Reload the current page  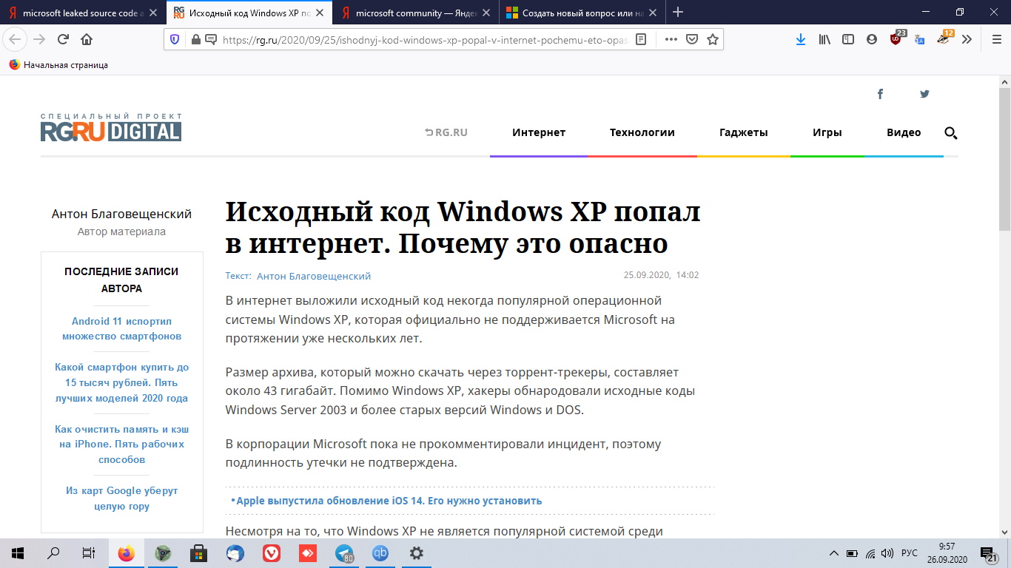[x=64, y=40]
